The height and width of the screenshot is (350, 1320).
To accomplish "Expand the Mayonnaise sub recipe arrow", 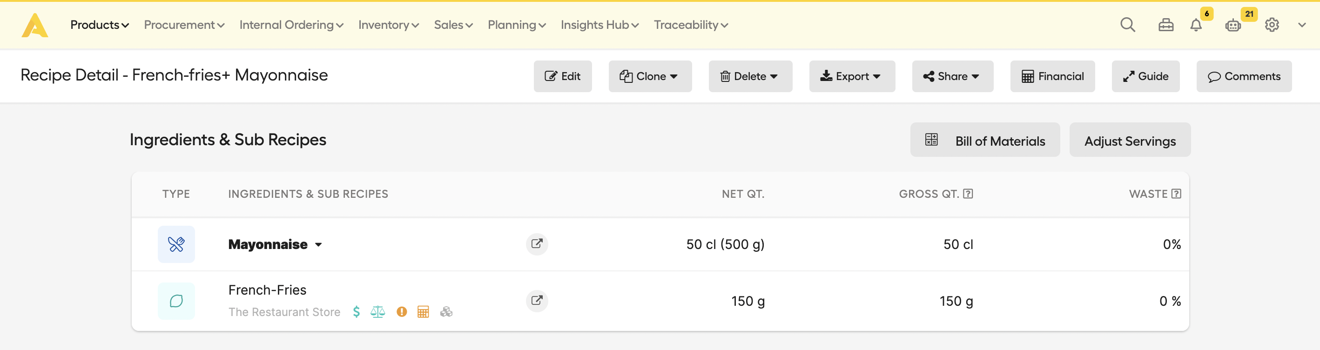I will tap(318, 244).
